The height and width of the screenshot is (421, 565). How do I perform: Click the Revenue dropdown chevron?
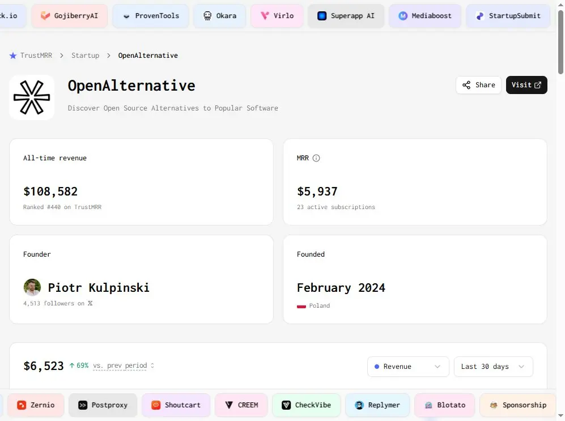pyautogui.click(x=437, y=367)
